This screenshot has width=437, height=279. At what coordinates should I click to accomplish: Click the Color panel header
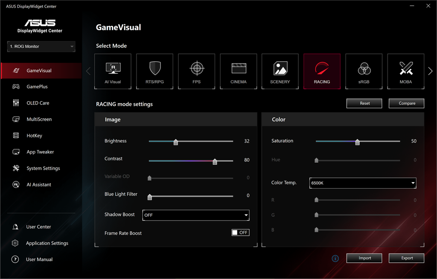tap(343, 119)
